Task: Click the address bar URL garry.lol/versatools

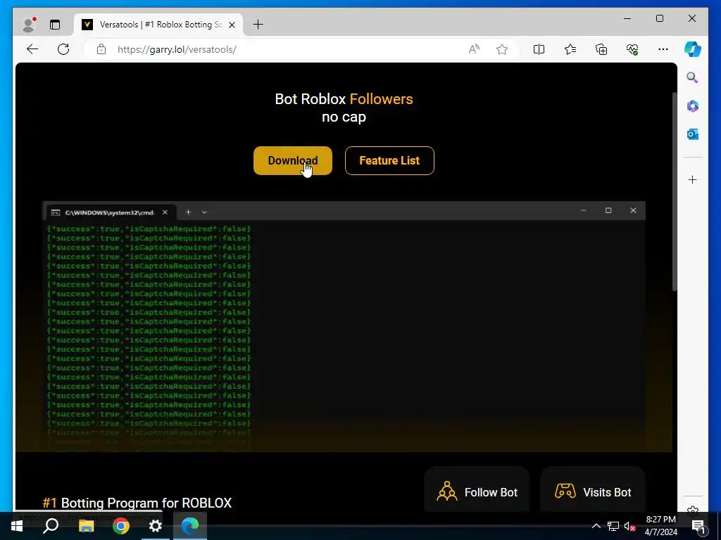Action: [177, 49]
